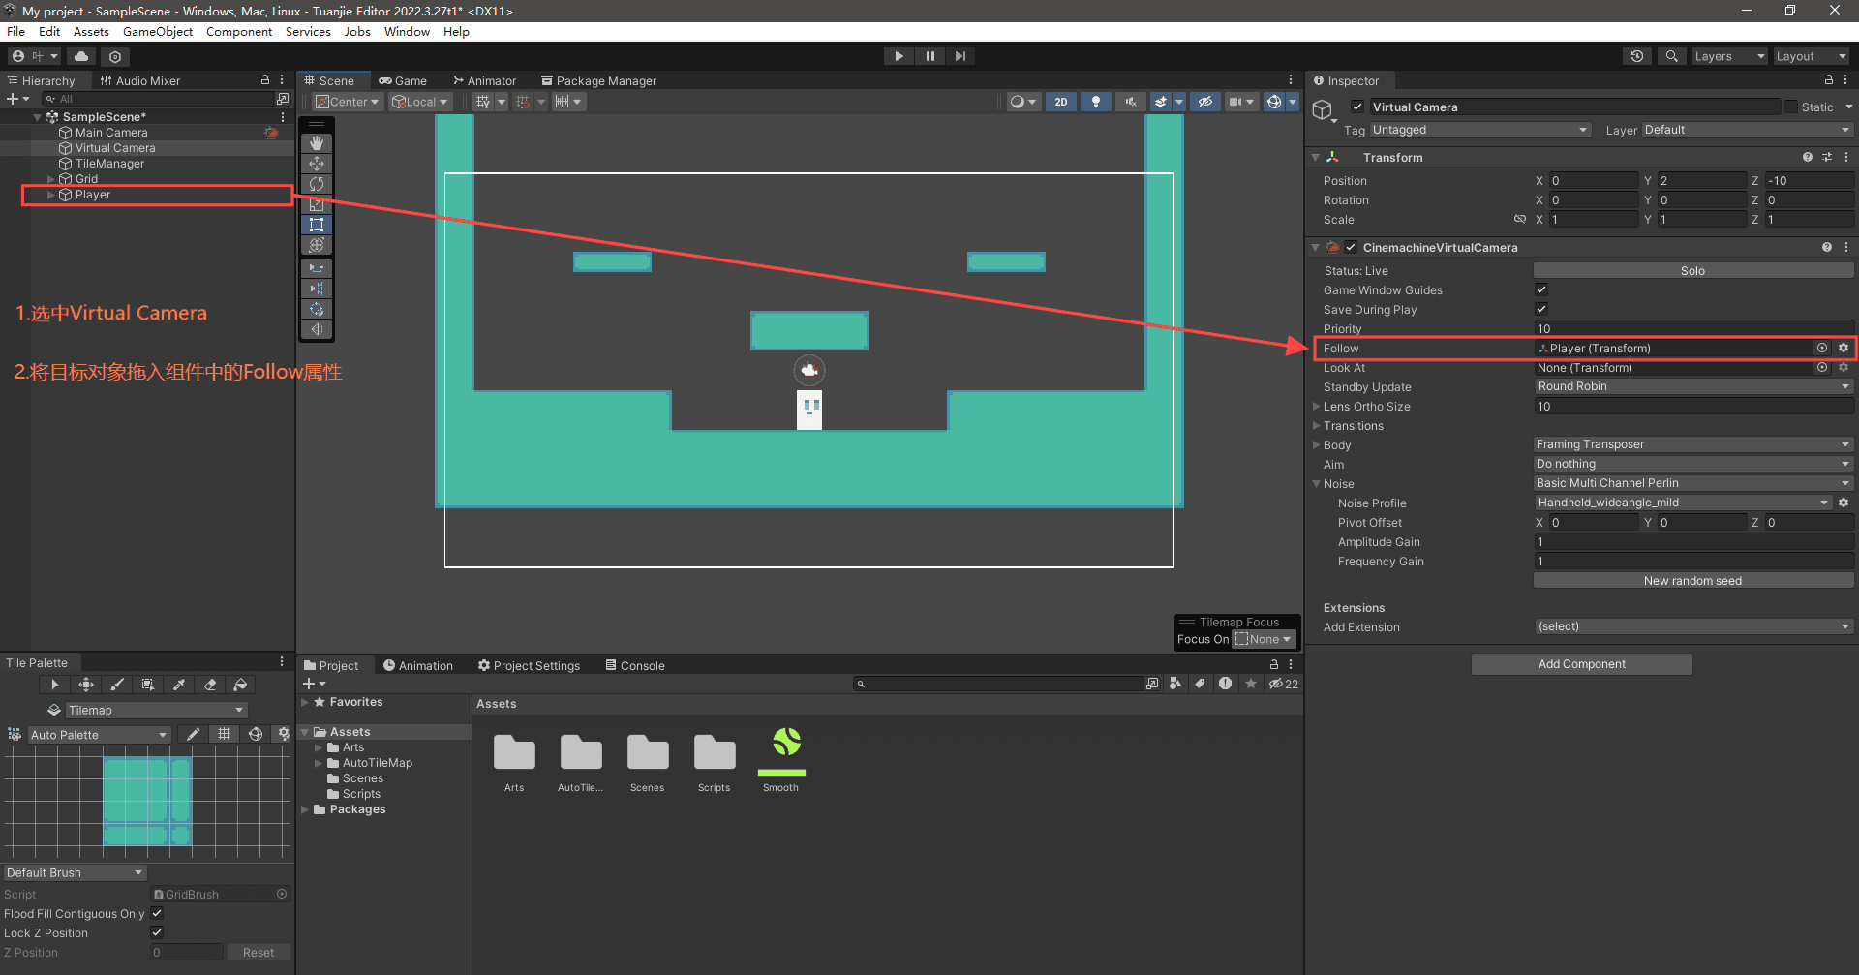This screenshot has width=1859, height=975.
Task: Switch to the Game tab
Action: click(403, 80)
